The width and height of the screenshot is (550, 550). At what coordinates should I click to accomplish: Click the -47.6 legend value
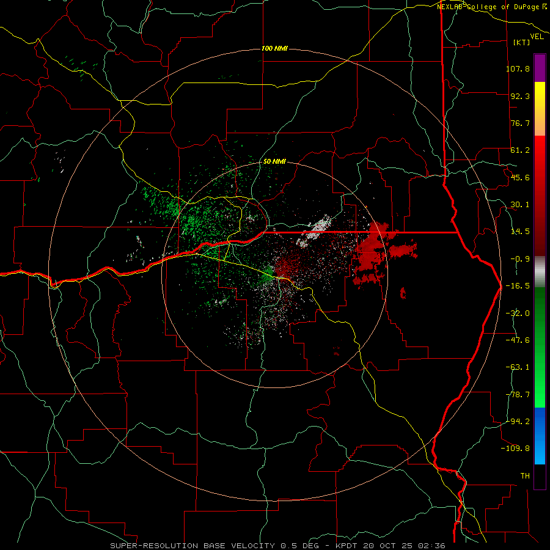518,340
